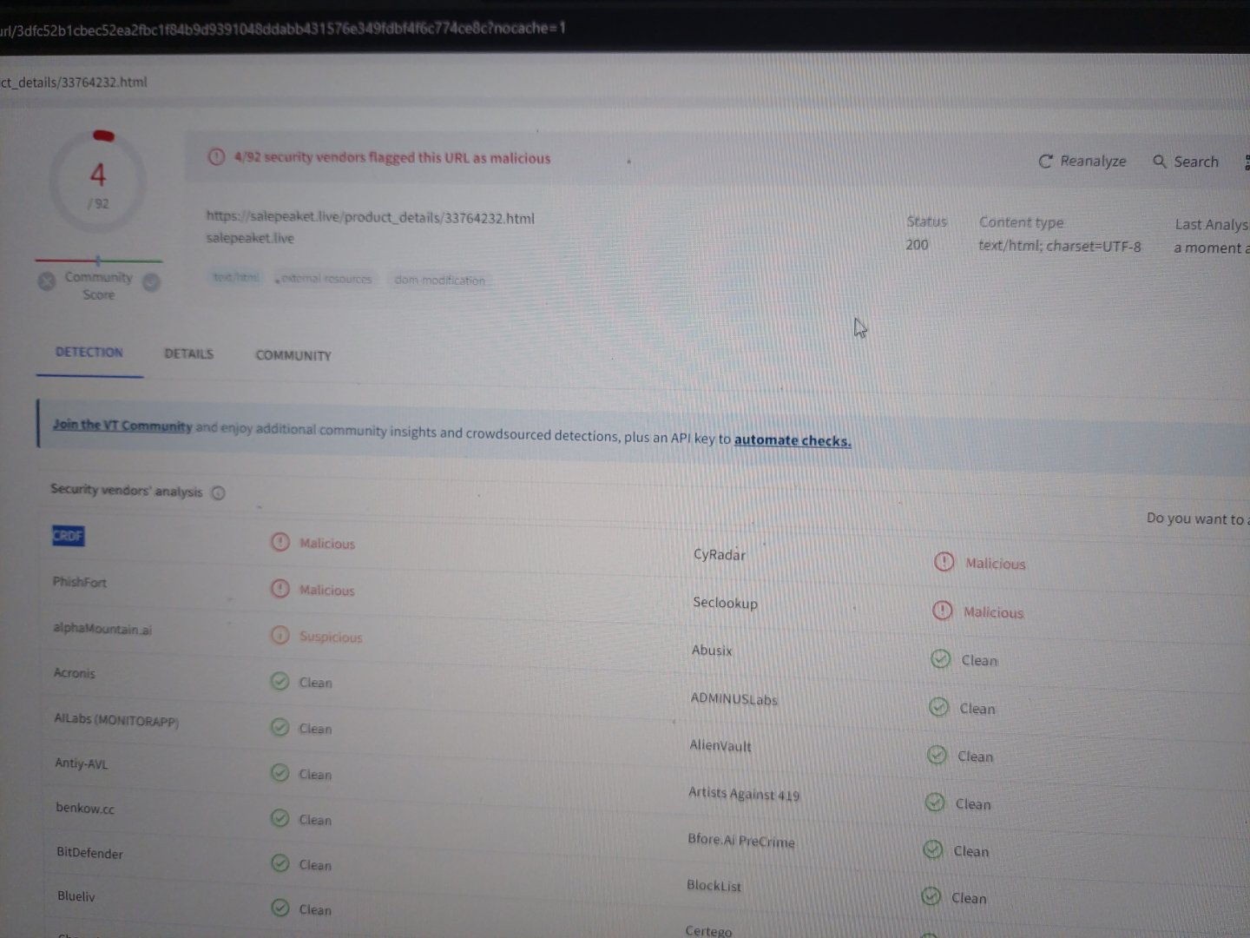Click the Search magnifier icon
1250x938 pixels.
click(1159, 162)
